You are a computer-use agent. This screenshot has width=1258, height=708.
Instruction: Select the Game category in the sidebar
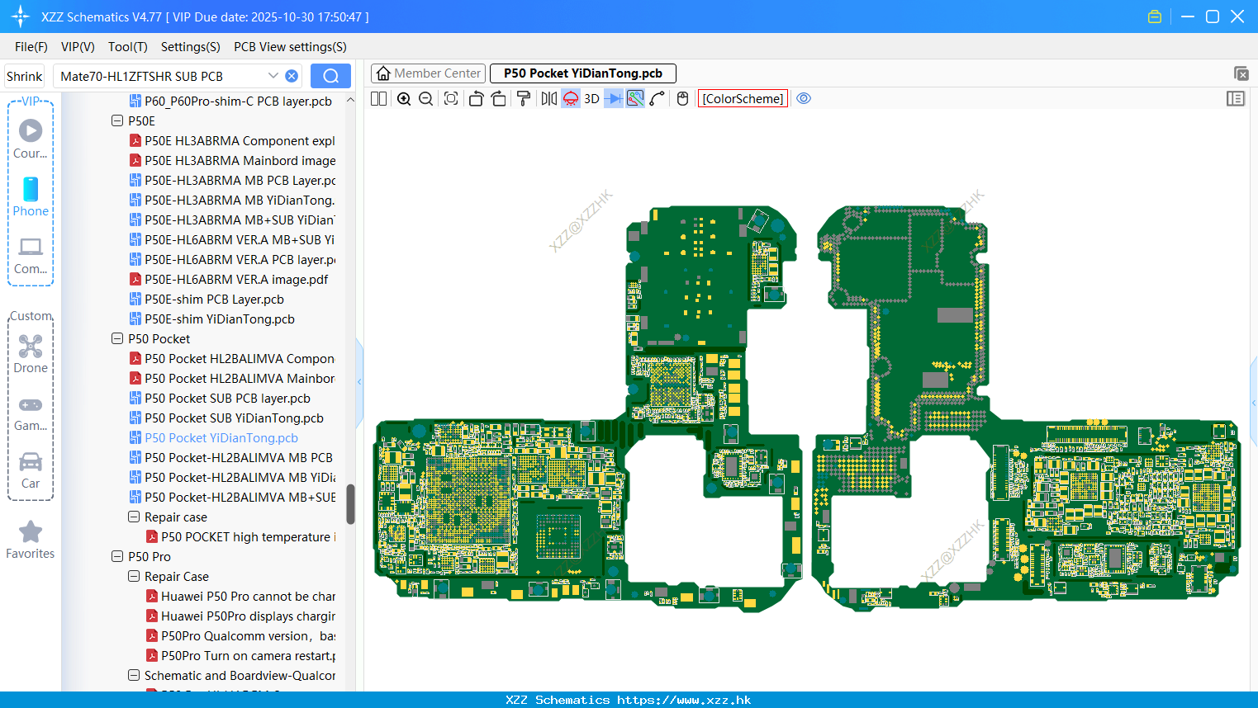click(x=31, y=413)
